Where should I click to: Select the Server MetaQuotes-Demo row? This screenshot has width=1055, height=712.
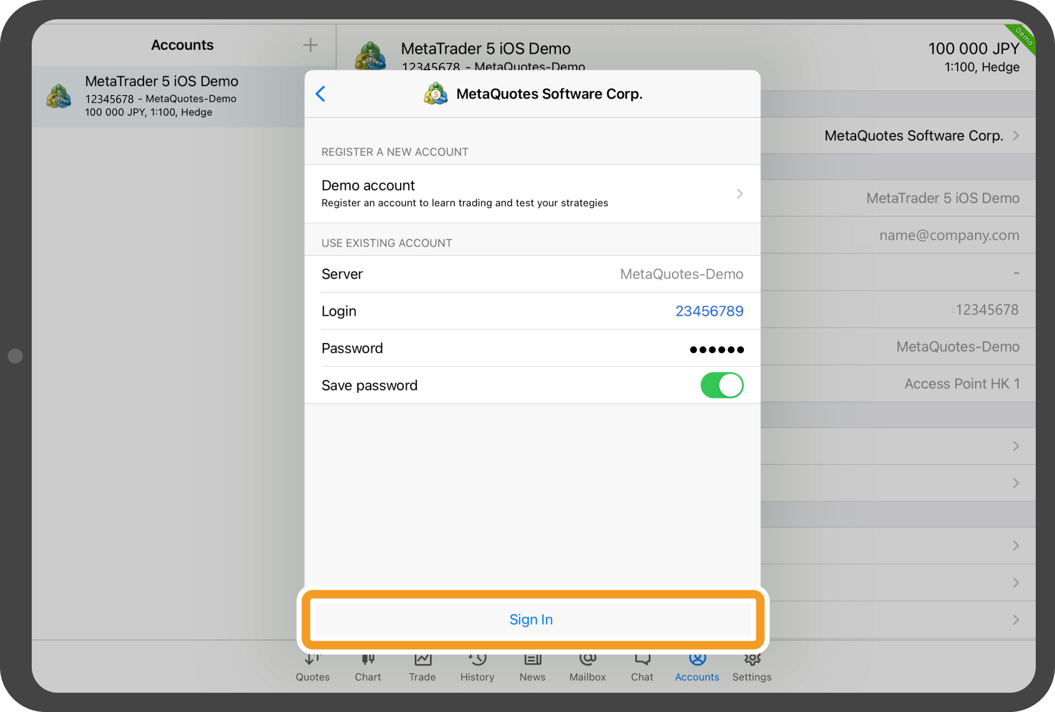(532, 274)
